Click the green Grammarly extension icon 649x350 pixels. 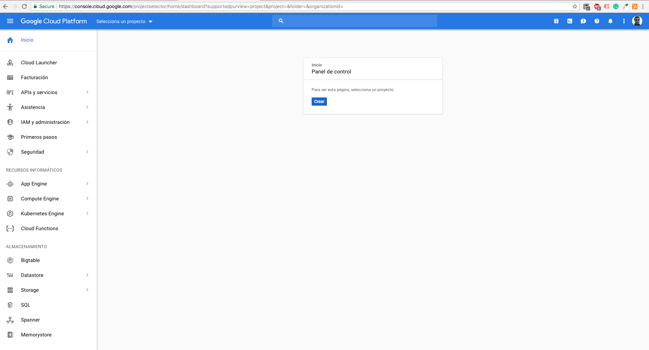click(616, 6)
